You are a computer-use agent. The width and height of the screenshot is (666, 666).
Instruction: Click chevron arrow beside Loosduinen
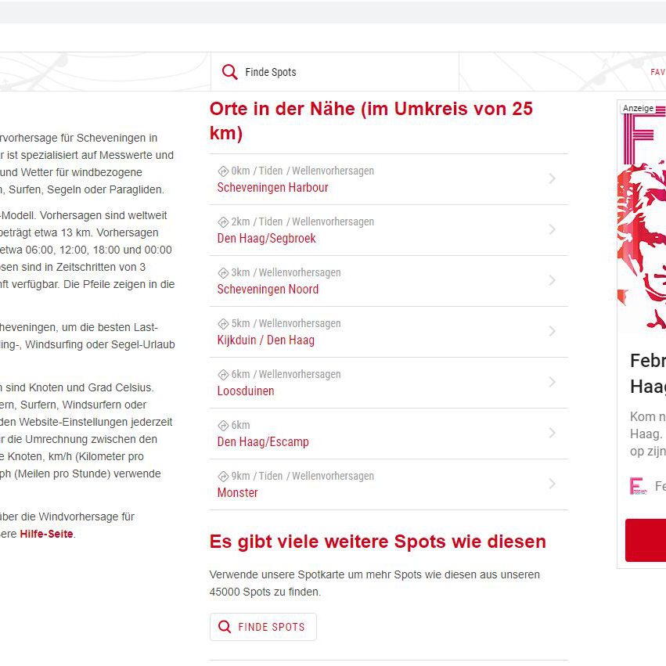coord(552,383)
